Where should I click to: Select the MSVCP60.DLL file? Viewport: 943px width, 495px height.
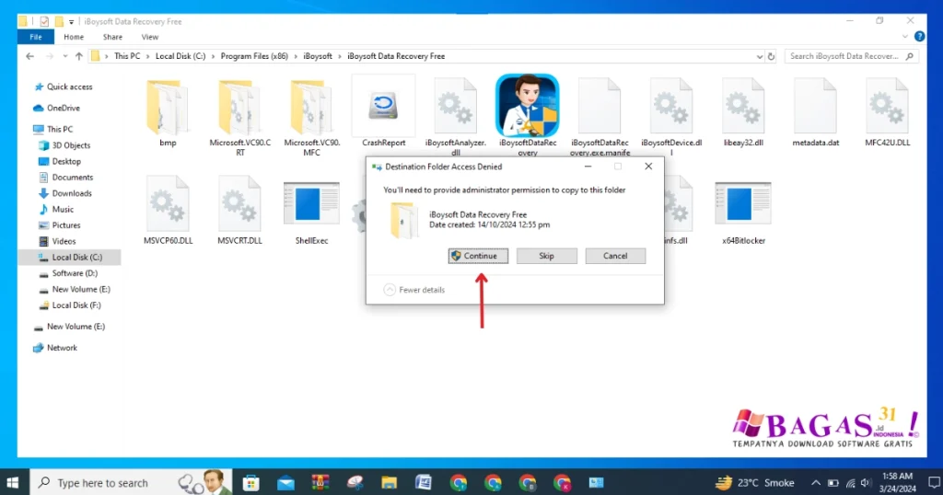168,204
